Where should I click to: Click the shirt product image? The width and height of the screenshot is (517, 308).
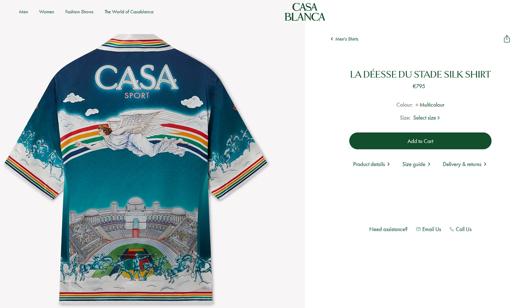[136, 169]
